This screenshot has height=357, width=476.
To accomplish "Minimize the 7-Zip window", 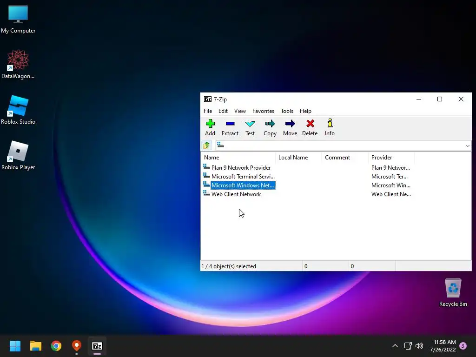I will click(419, 99).
